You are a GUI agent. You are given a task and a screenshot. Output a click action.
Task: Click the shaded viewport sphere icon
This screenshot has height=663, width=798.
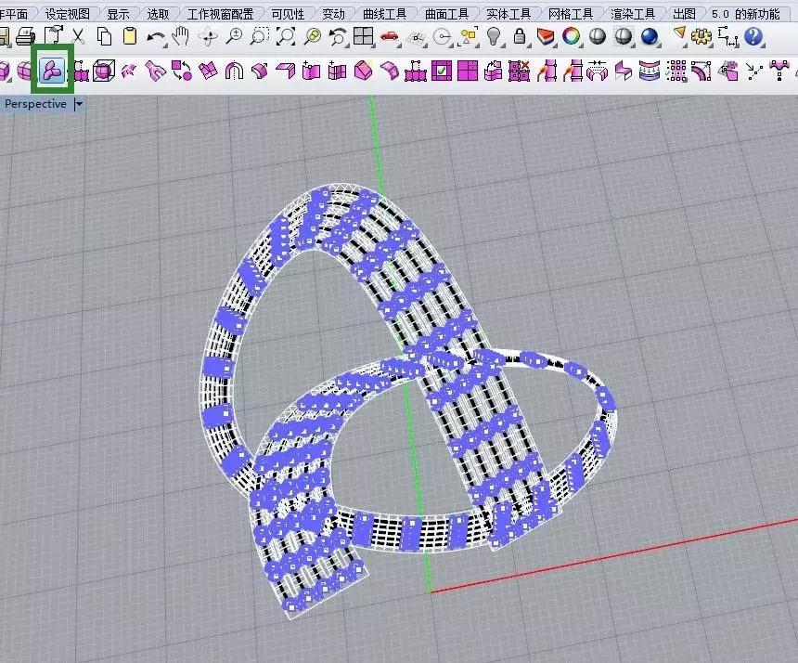tap(624, 36)
